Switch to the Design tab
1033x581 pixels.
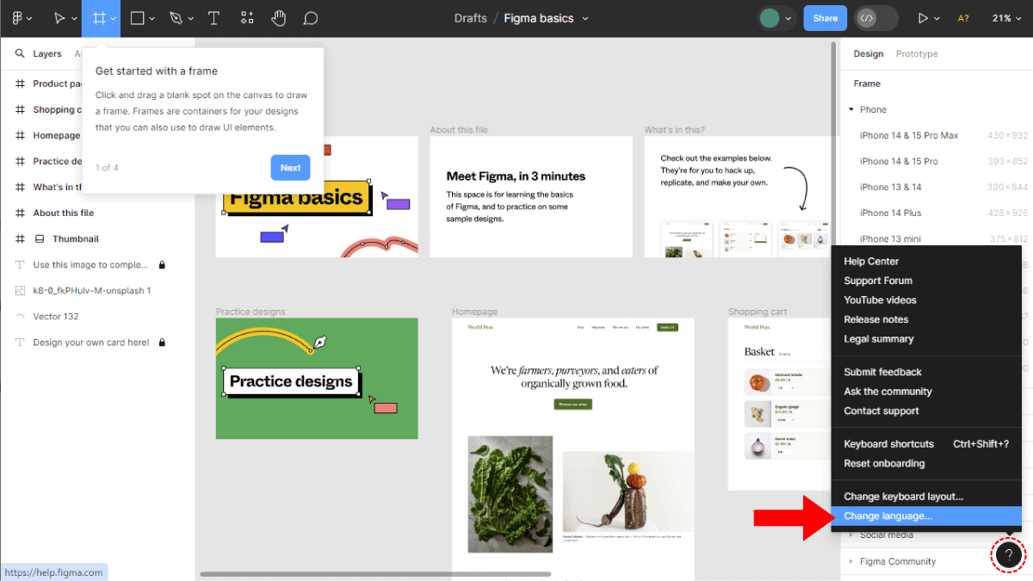tap(868, 53)
